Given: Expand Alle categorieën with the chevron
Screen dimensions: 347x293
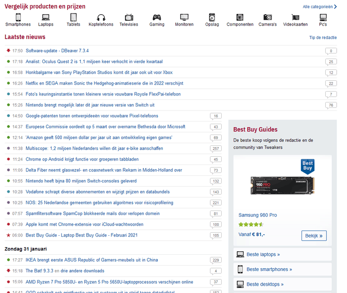Looking at the screenshot, I should (x=335, y=7).
